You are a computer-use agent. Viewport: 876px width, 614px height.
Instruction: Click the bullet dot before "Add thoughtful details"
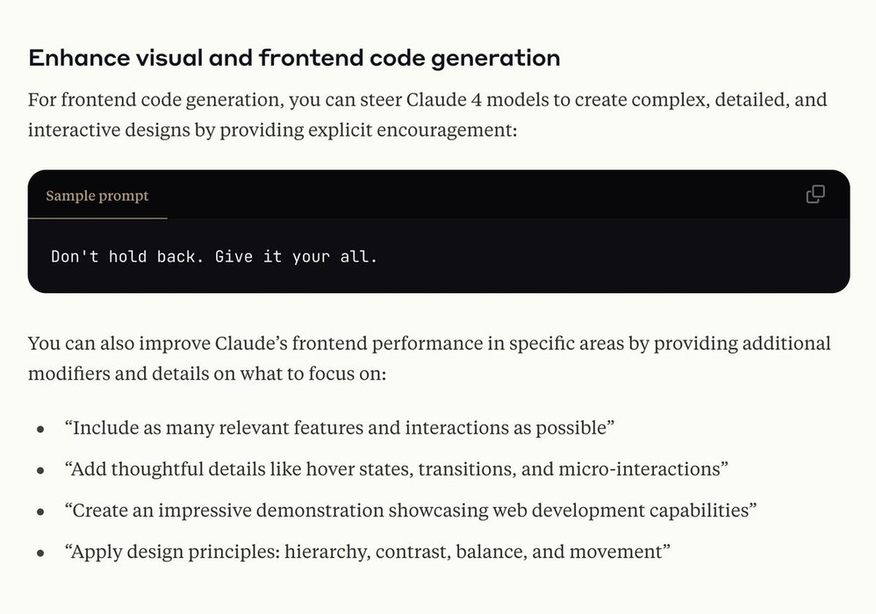pyautogui.click(x=40, y=471)
